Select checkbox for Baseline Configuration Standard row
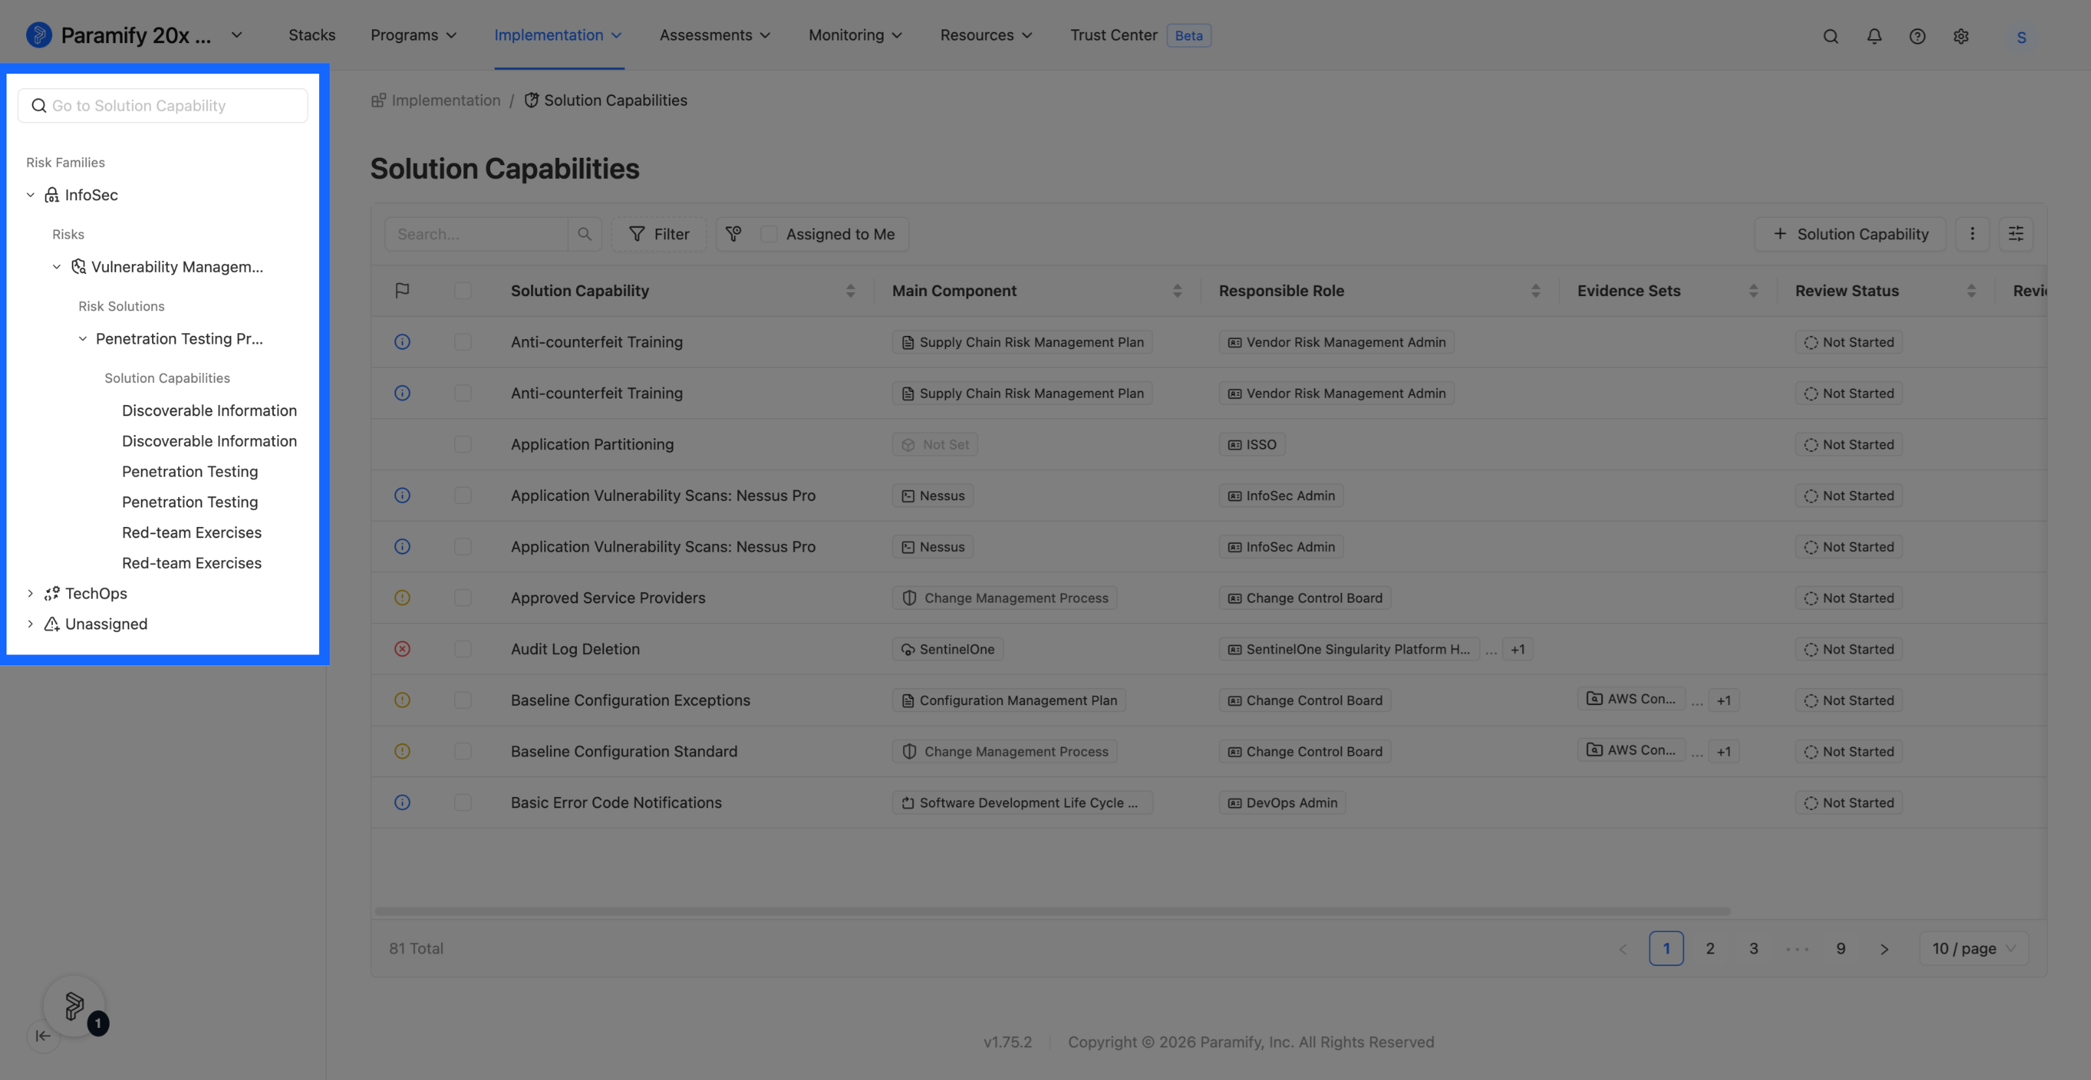This screenshot has height=1080, width=2091. point(463,751)
